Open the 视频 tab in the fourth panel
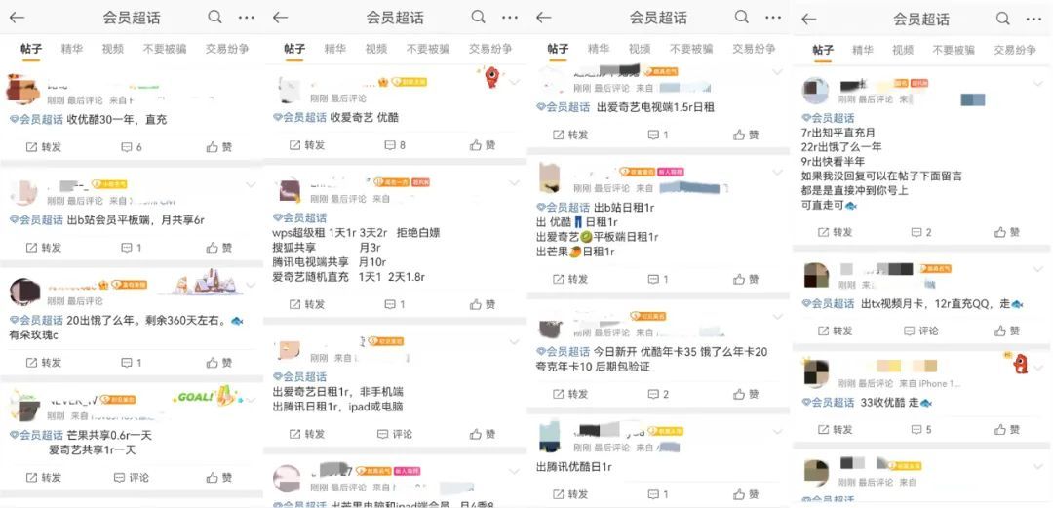Screen dimensions: 1053x508 [x=903, y=50]
